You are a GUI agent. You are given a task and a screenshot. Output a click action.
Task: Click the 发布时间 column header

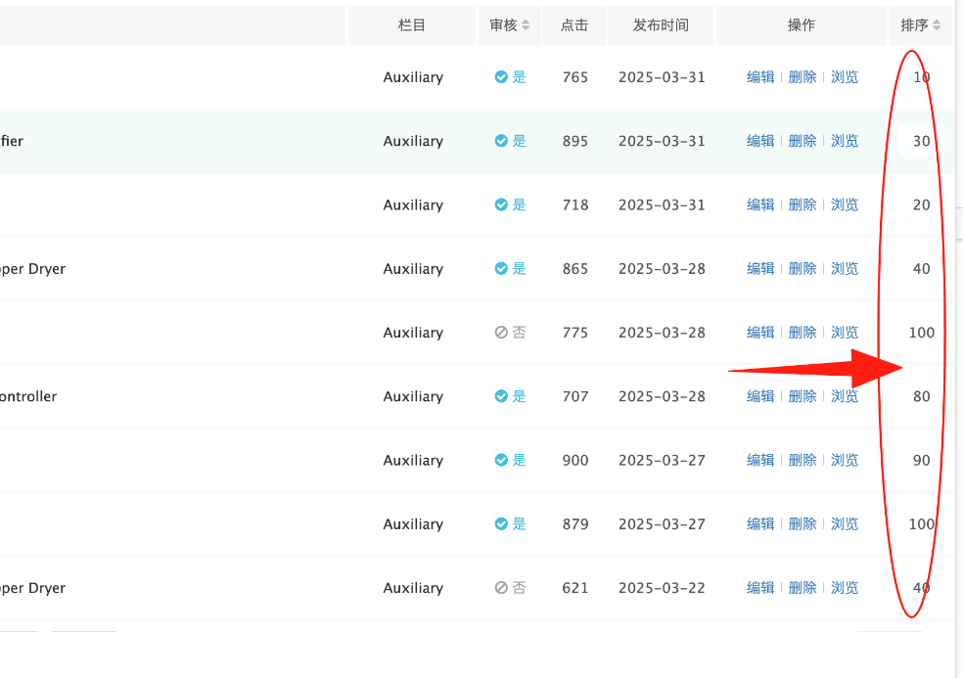(661, 25)
